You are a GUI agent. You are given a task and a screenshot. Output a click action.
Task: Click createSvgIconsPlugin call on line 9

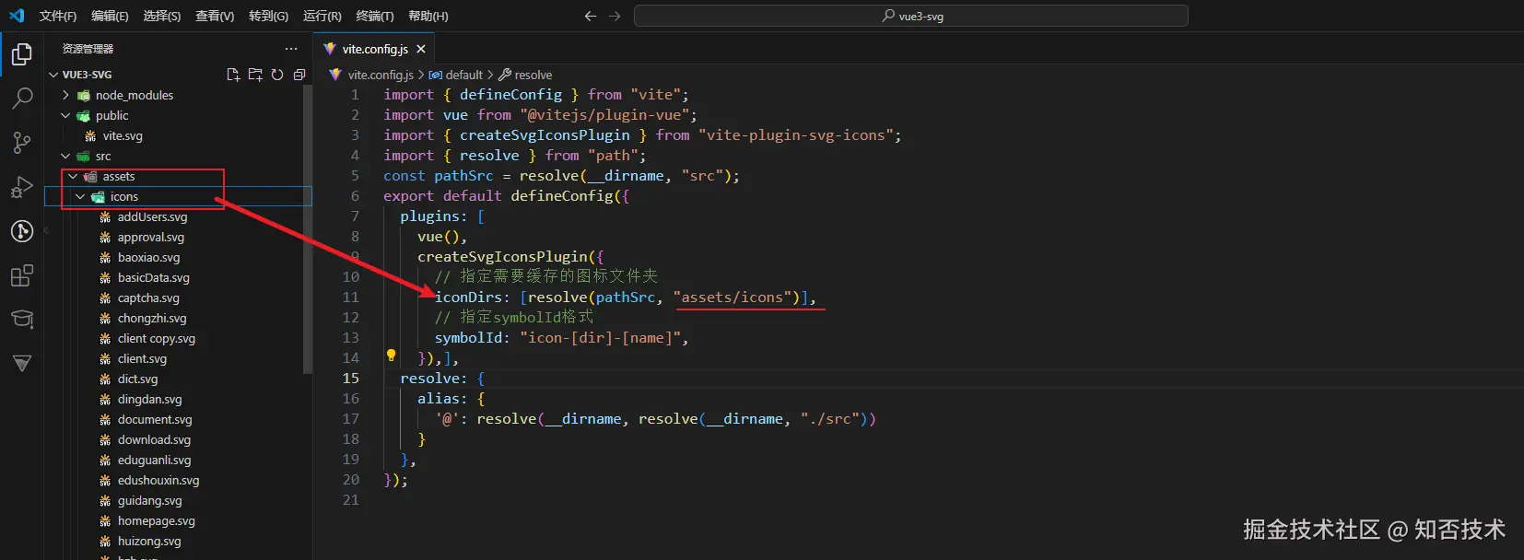point(502,256)
